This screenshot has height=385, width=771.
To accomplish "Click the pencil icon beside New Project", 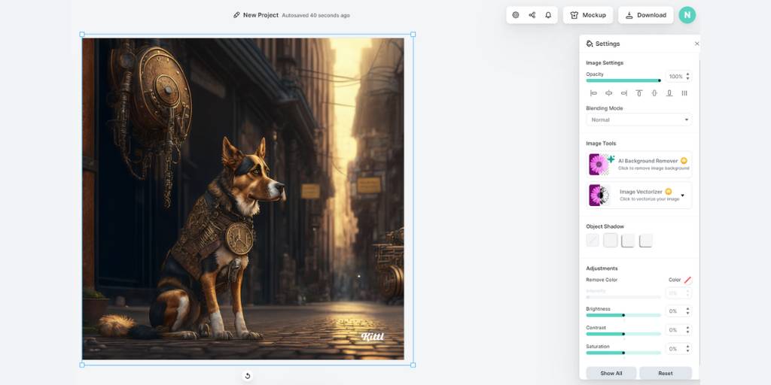I will click(x=236, y=15).
